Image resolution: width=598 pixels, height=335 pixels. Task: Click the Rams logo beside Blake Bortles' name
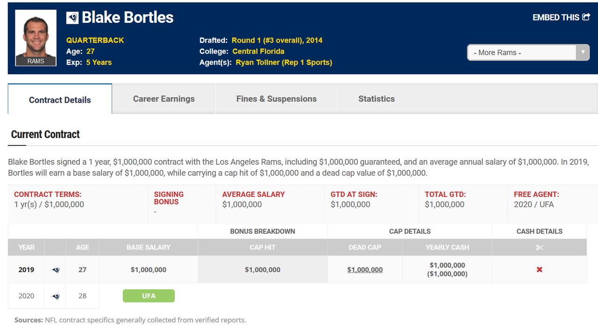(72, 18)
